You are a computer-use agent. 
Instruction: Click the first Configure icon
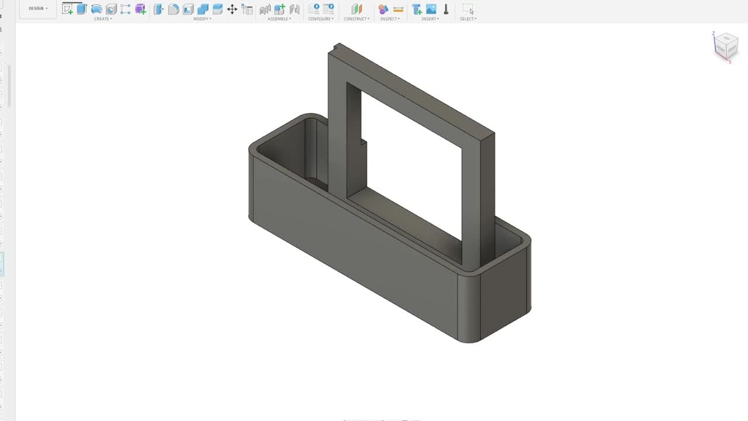[x=314, y=9]
